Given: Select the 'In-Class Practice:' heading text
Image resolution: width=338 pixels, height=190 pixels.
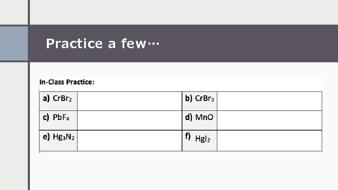Looking at the screenshot, I should point(67,82).
